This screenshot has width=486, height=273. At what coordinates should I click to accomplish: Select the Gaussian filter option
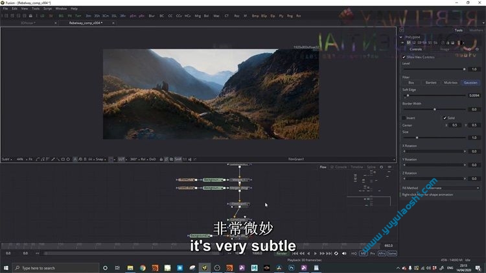coord(470,82)
